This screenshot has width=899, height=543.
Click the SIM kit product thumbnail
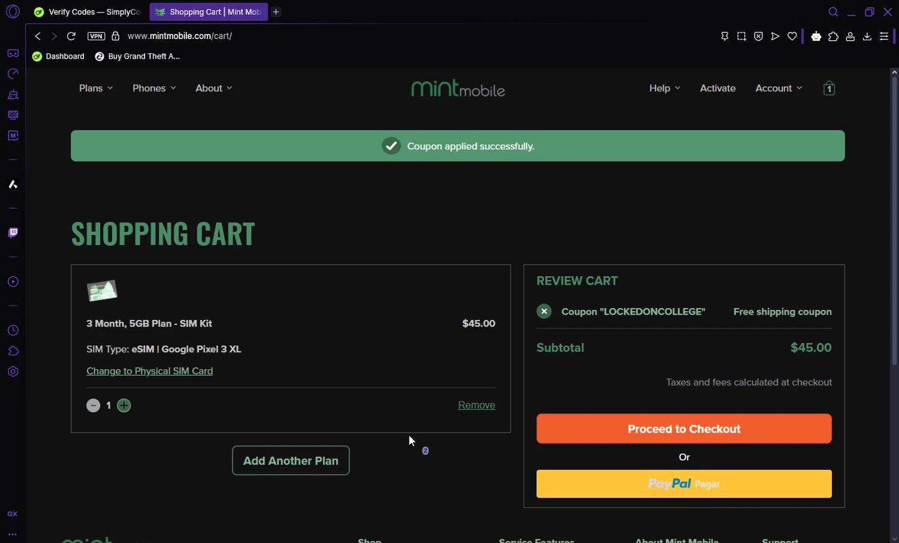[102, 291]
